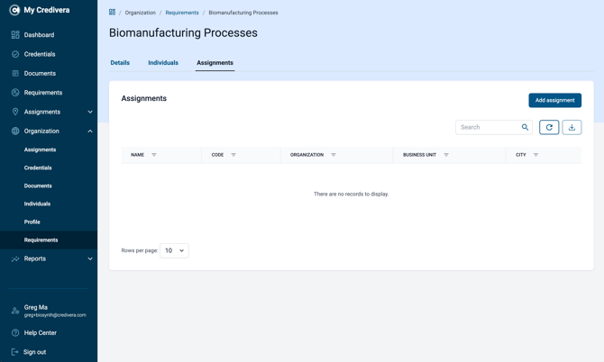
Task: Click the Biomanufacturing Processes breadcrumb text
Action: 243,13
